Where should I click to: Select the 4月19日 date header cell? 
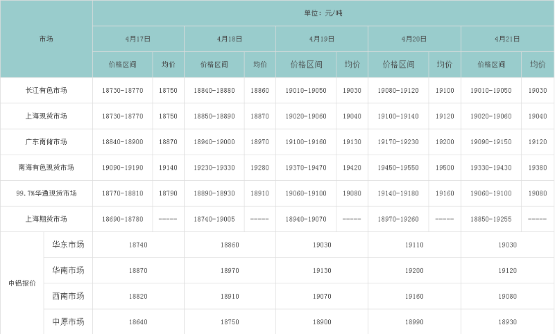(322, 39)
